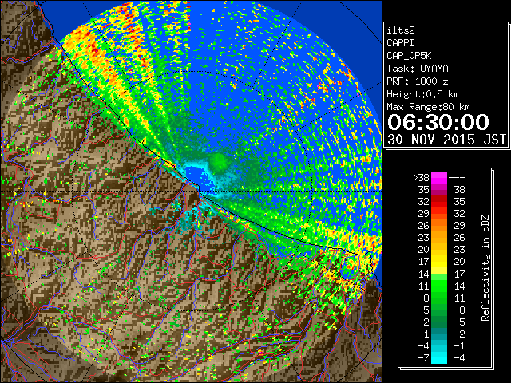This screenshot has height=383, width=511.
Task: Pick the teal -1 to 2 dBZ swatch
Action: pos(439,334)
